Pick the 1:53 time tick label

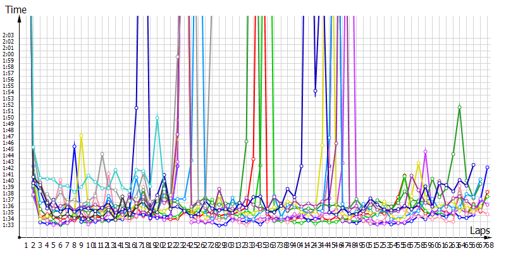click(x=8, y=99)
